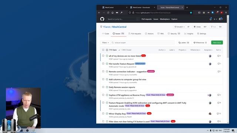Open the Sort dropdown

tap(218, 50)
